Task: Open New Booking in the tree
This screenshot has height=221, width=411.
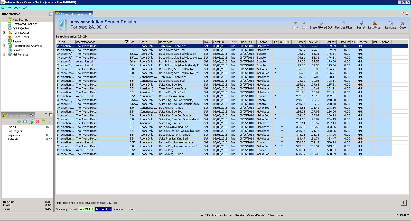Action: (21, 20)
